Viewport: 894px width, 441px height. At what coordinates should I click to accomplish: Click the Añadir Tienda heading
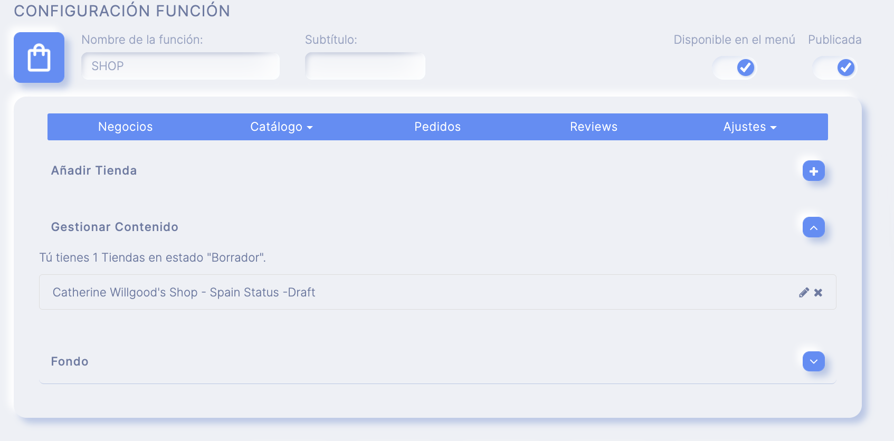point(94,170)
